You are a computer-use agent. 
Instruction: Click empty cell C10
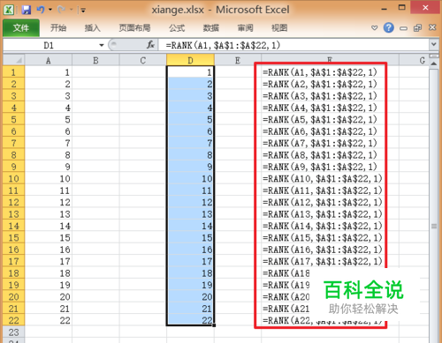[143, 178]
